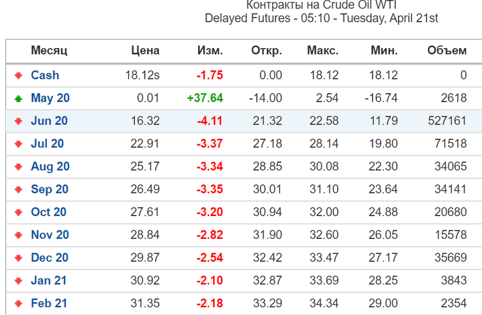Click the Объем column header

(447, 51)
